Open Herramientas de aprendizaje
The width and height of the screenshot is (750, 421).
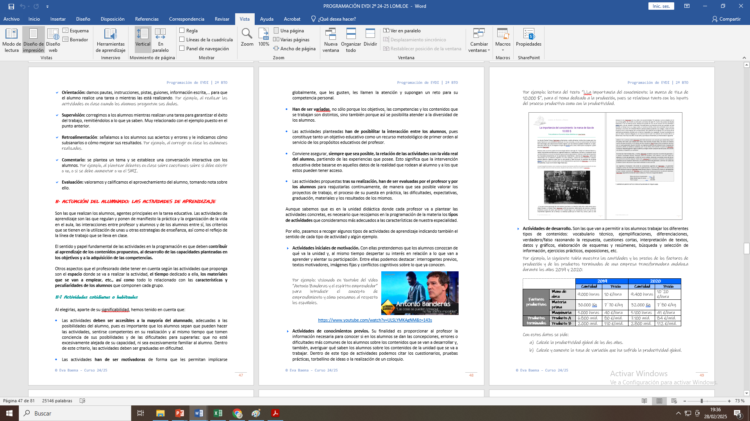click(x=111, y=39)
